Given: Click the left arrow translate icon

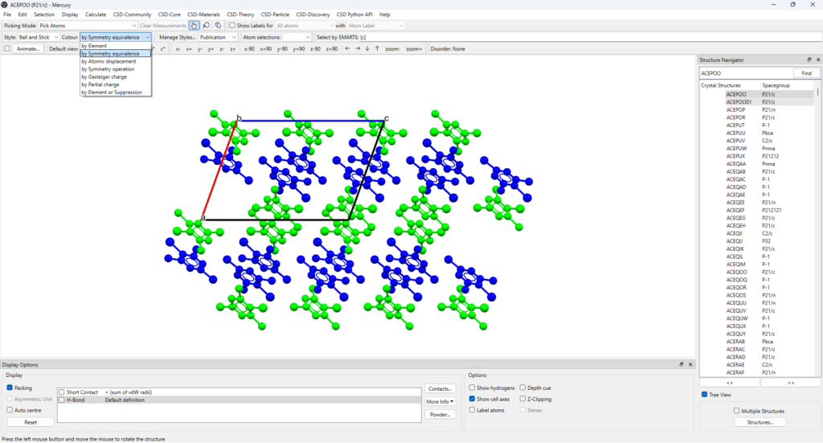Looking at the screenshot, I should click(x=347, y=49).
